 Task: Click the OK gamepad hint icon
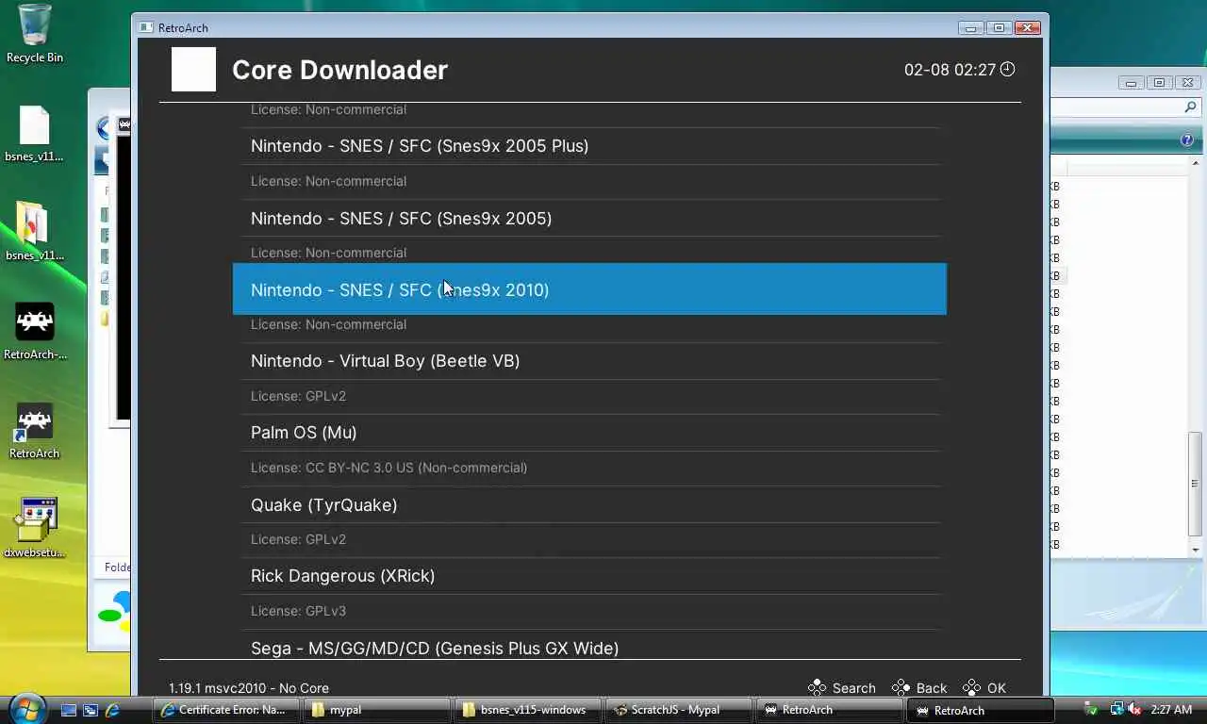972,687
